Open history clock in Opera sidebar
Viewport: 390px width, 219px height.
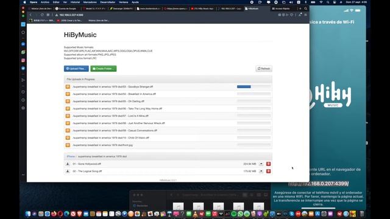[23, 100]
